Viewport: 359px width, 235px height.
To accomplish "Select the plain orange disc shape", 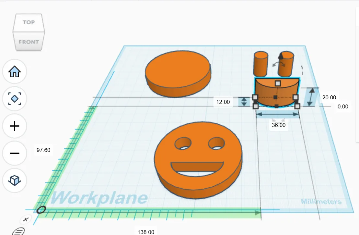I will 178,73.
